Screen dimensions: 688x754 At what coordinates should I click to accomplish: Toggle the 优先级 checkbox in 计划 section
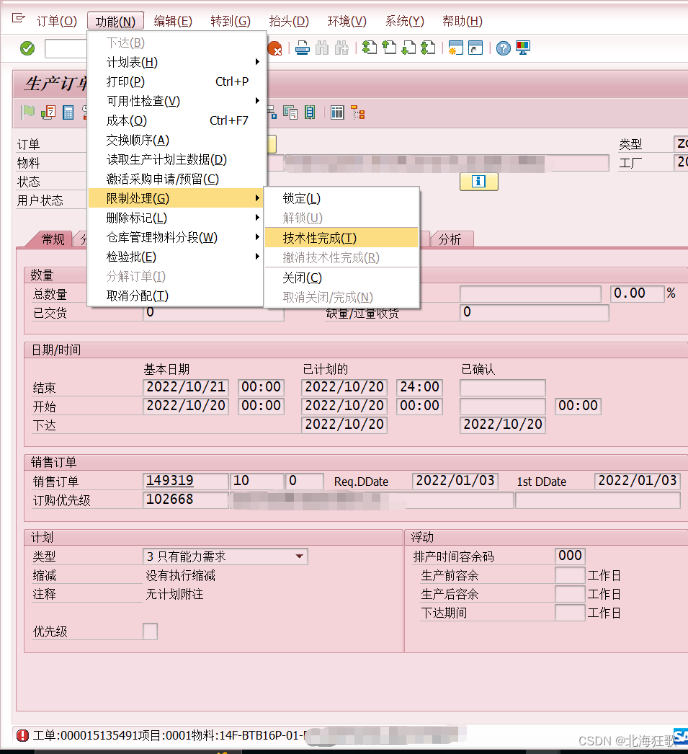point(149,631)
